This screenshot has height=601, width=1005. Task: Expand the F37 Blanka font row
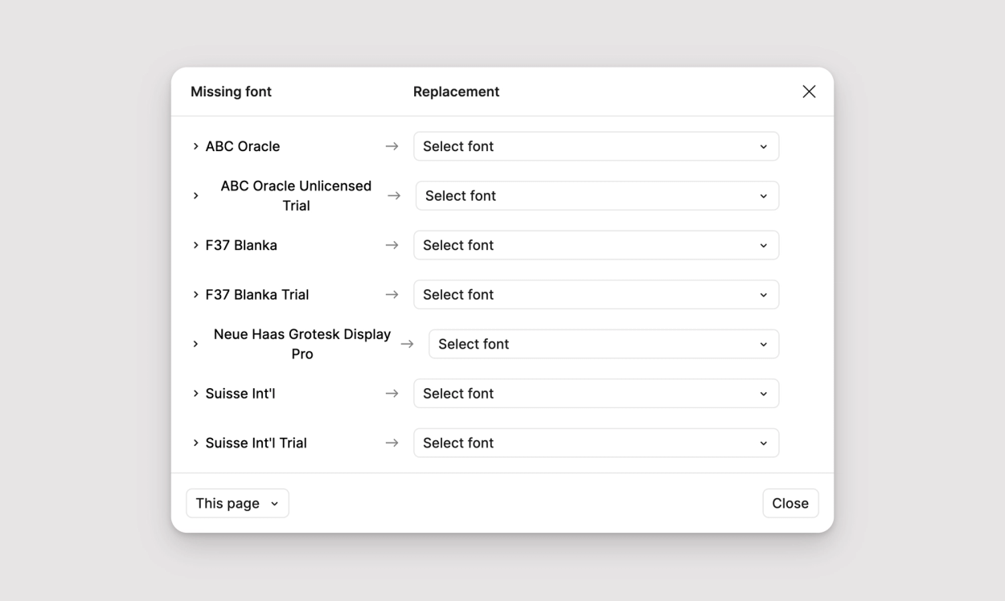click(195, 245)
